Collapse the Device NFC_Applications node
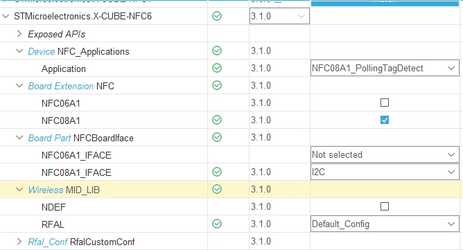 point(19,51)
